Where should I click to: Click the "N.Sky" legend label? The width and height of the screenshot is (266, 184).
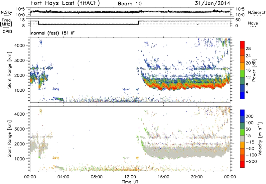6,12
